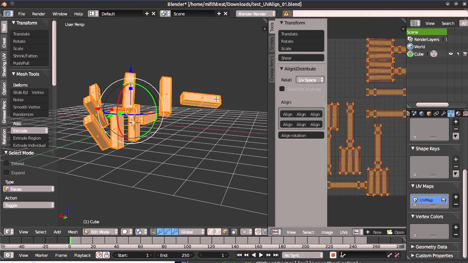Open the Global orientation dropdown
This screenshot has width=468, height=263.
[192, 232]
